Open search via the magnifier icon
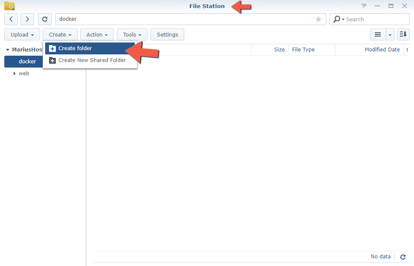The width and height of the screenshot is (414, 266). pos(337,19)
